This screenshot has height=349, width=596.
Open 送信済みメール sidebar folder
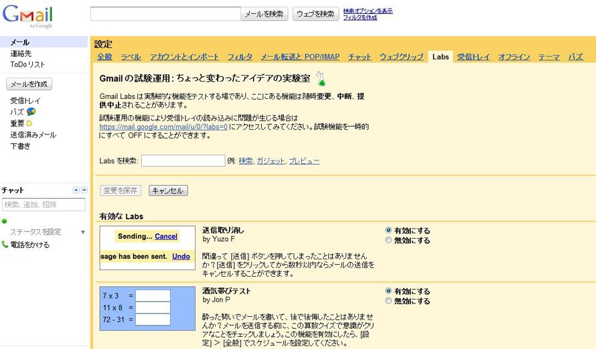click(x=33, y=134)
